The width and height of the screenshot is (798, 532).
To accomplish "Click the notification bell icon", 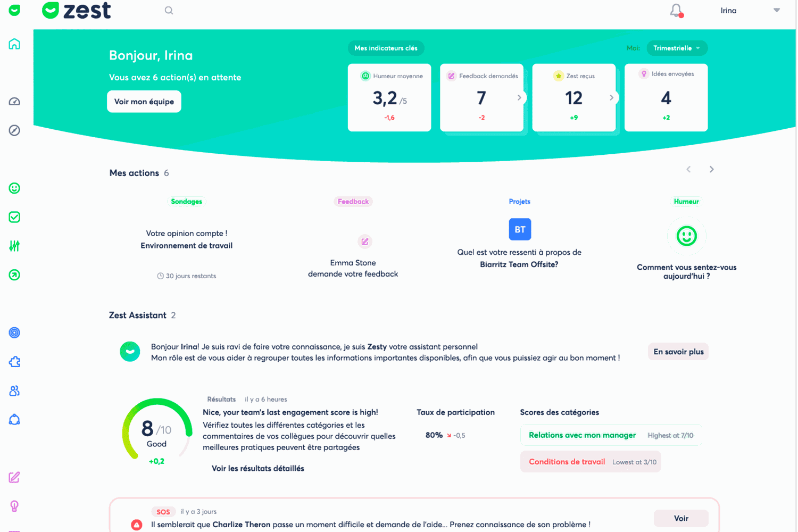I will (676, 11).
